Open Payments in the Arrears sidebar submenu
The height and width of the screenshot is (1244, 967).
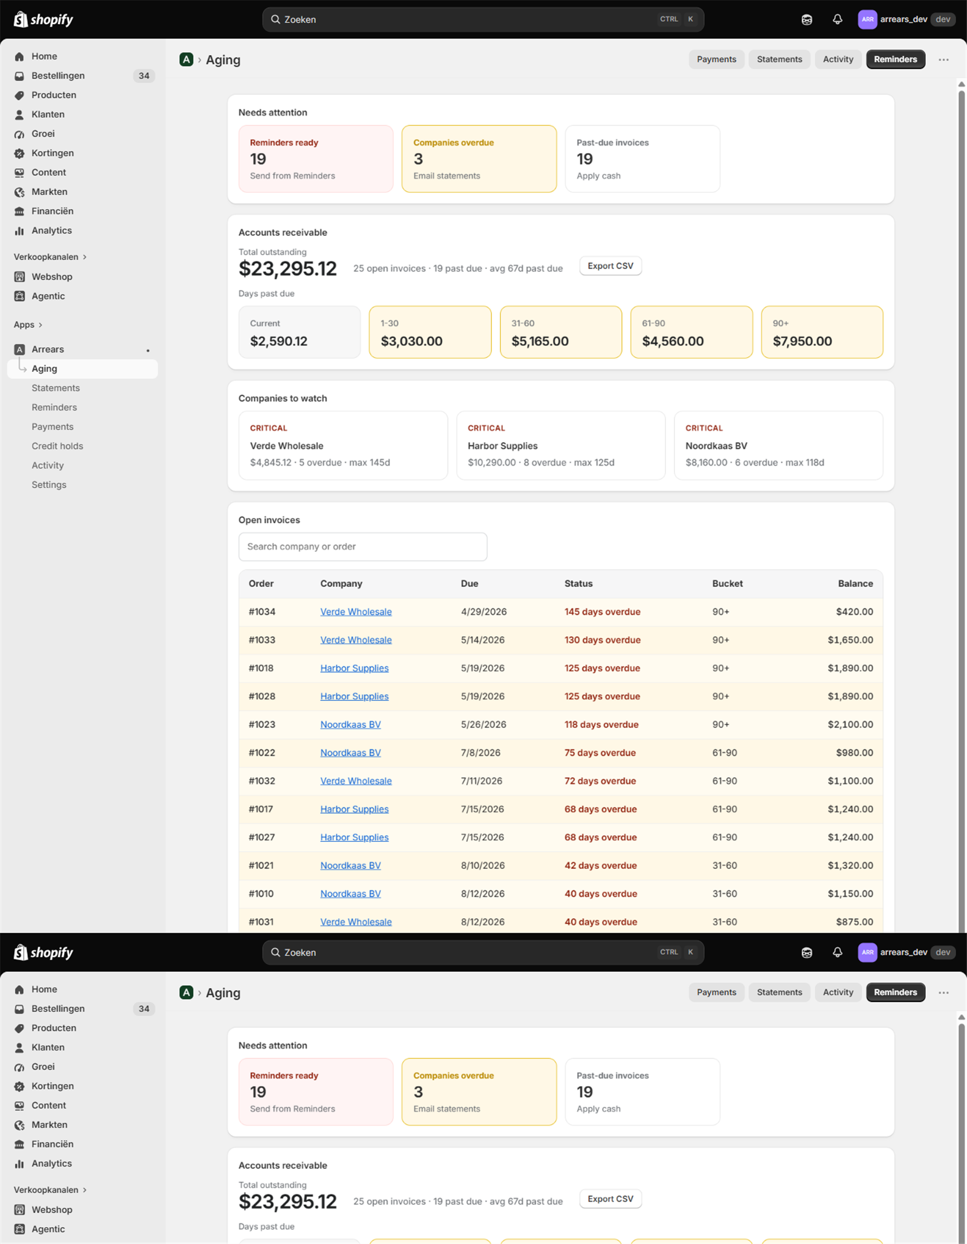coord(53,427)
